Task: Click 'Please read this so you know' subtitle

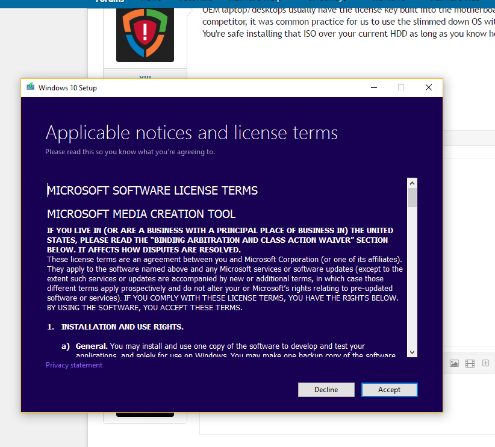Action: (x=130, y=152)
